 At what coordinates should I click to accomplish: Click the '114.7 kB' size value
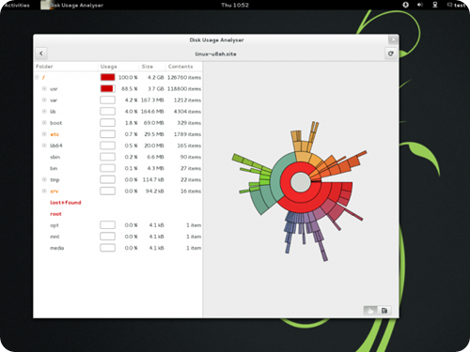[x=153, y=179]
